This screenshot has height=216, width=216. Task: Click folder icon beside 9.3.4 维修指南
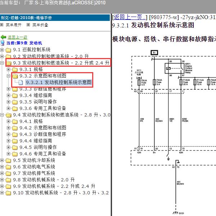coord(15,95)
